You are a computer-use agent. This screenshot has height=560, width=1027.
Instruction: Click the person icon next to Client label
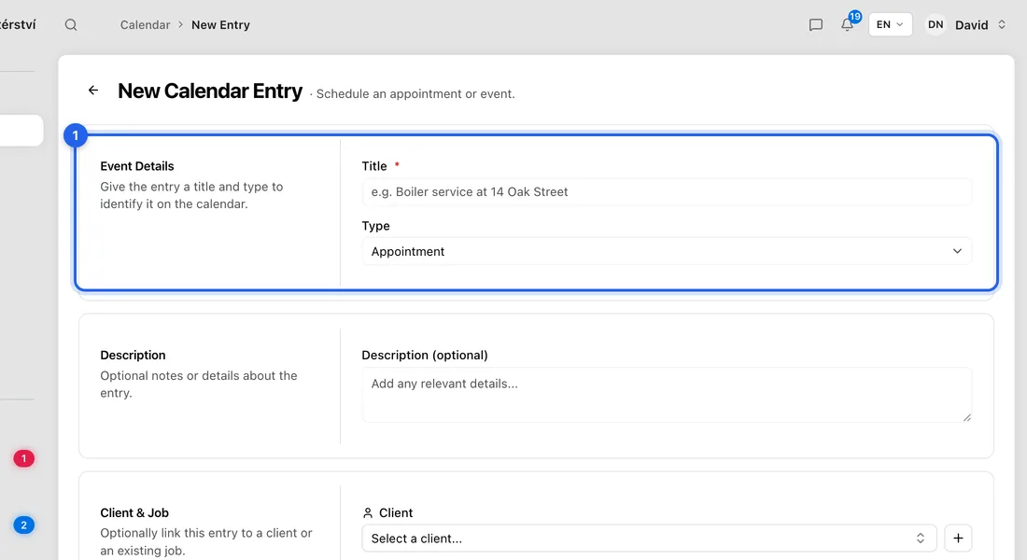(x=368, y=512)
